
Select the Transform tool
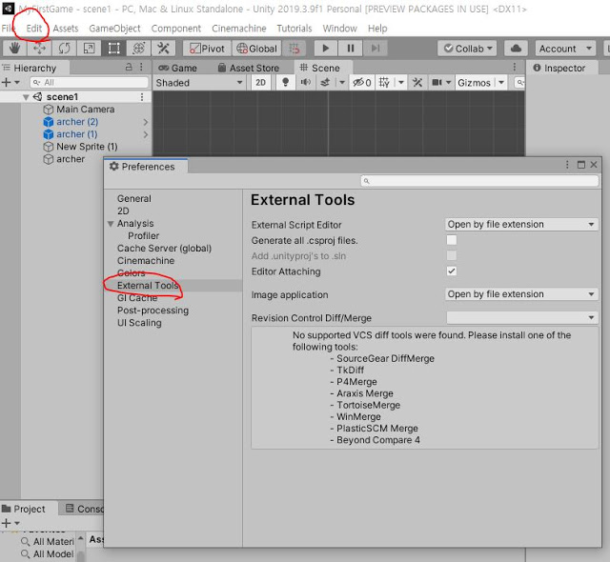tap(139, 49)
